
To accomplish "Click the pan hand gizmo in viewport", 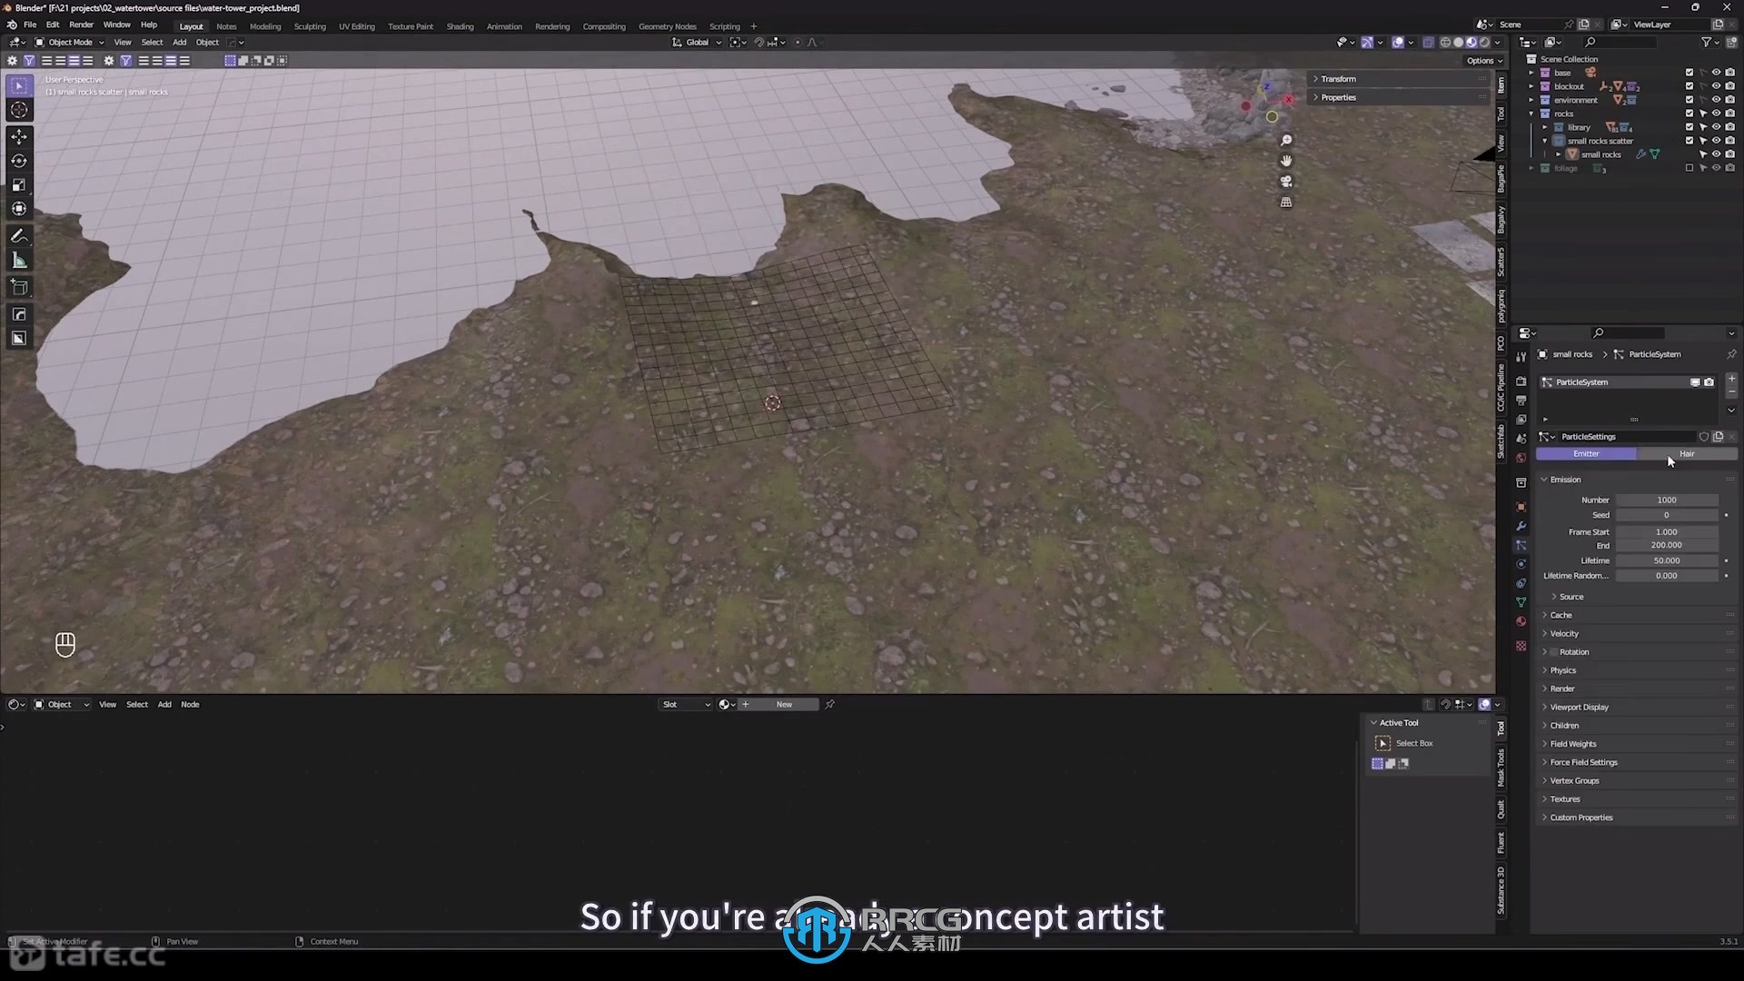I will point(1286,161).
